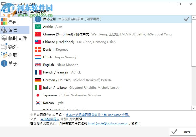The height and width of the screenshot is (137, 196).
Task: Click the German flag icon
Action: tap(38, 80)
